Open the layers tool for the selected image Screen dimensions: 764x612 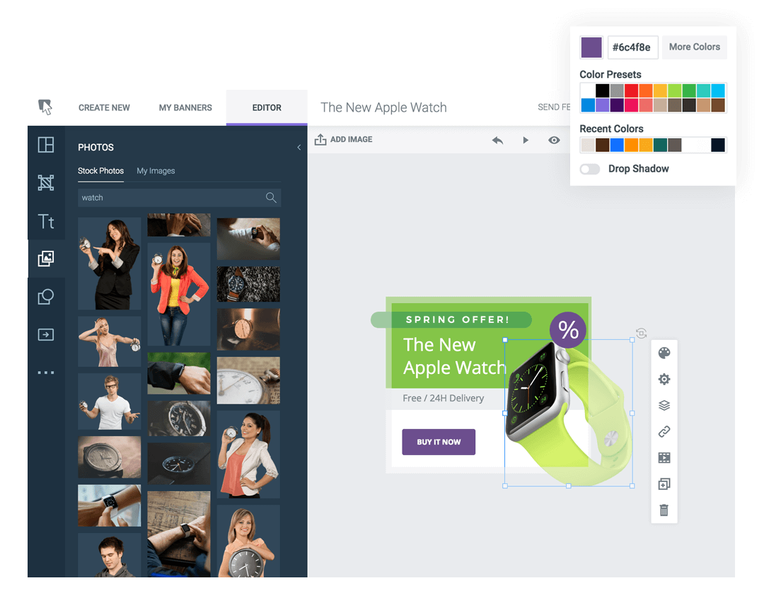tap(664, 405)
